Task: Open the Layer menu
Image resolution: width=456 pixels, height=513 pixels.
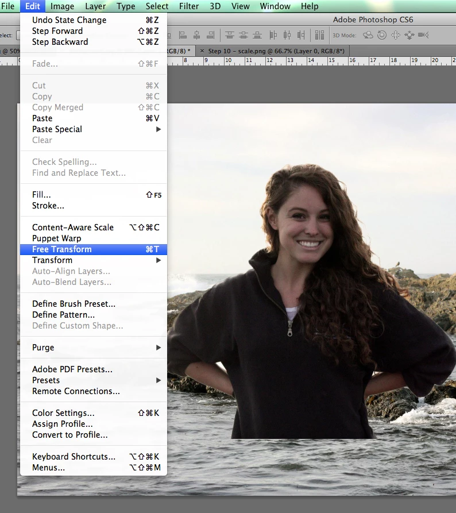Action: pos(95,6)
